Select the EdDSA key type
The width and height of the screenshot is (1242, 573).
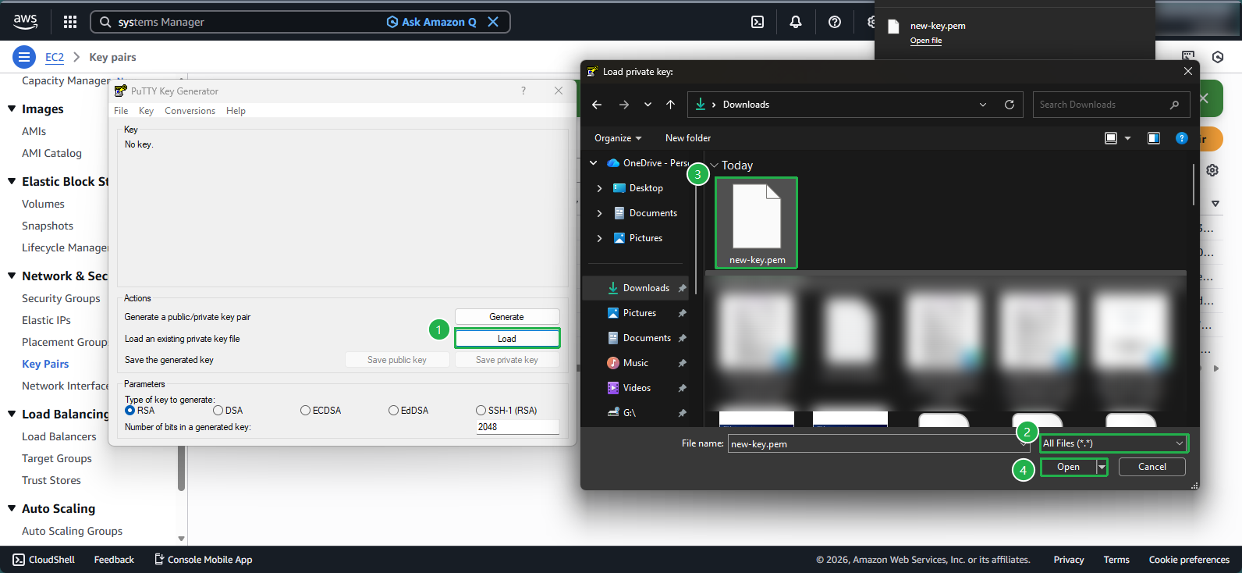pyautogui.click(x=394, y=411)
